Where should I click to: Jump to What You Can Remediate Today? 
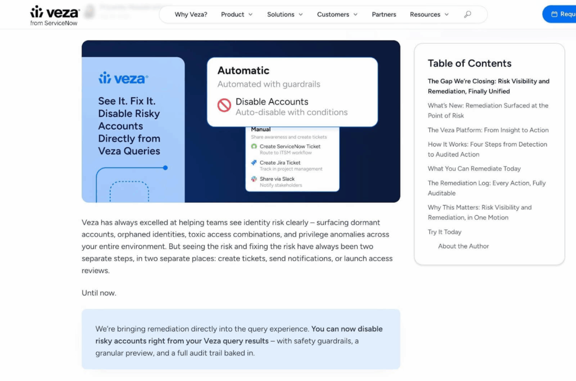(x=474, y=169)
